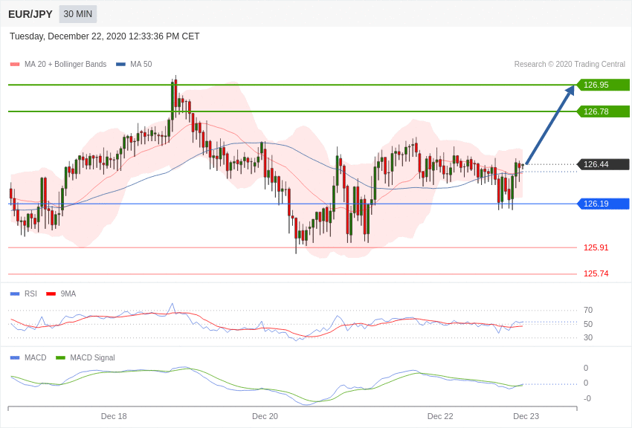The width and height of the screenshot is (632, 428).
Task: Click the 126.78 resistance price tag
Action: point(602,111)
